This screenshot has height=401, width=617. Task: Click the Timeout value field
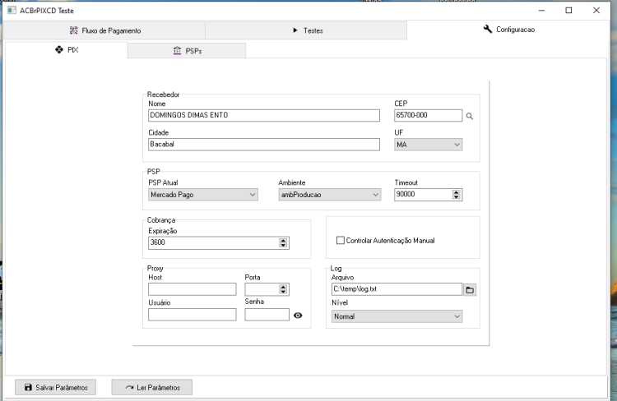click(424, 195)
